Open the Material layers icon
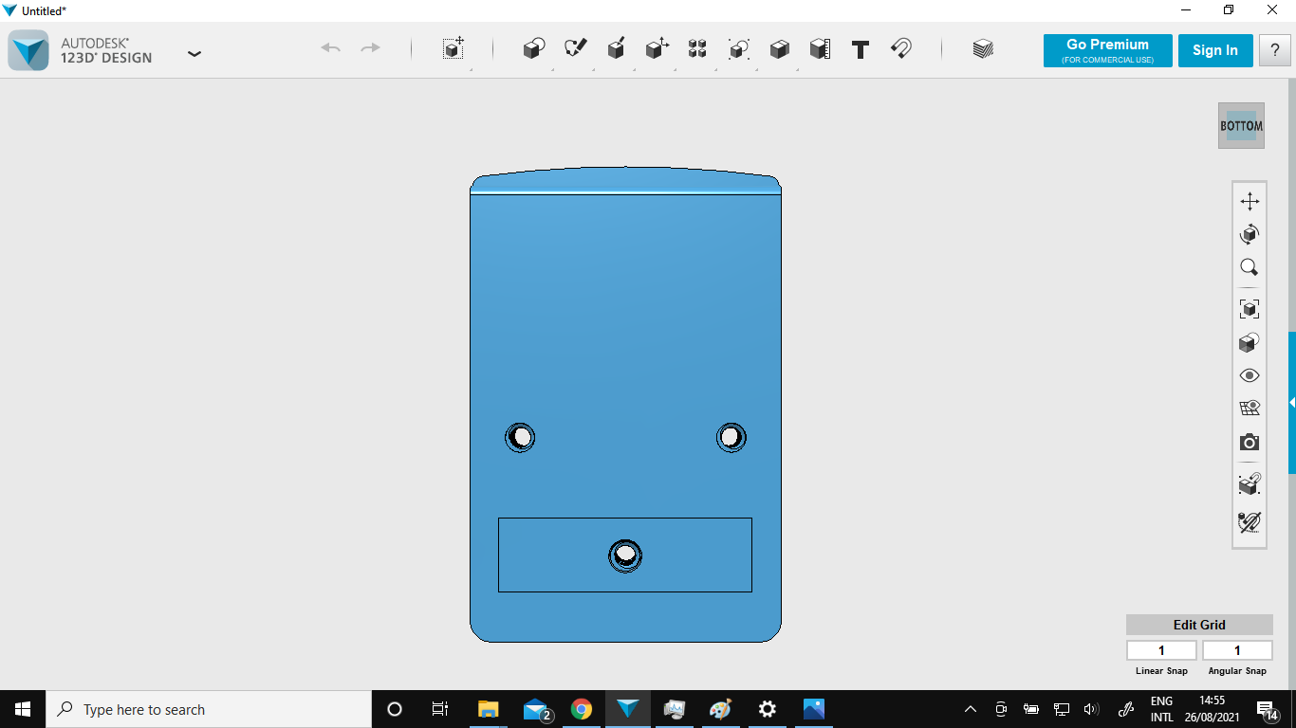 point(983,49)
